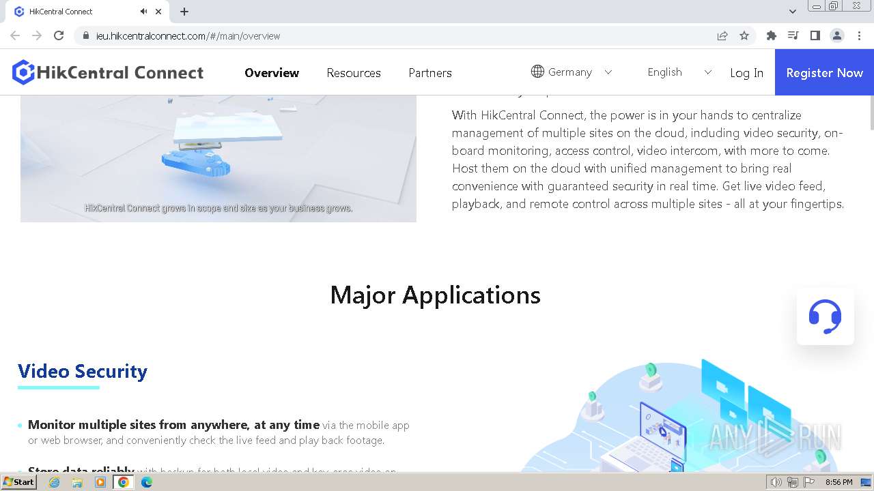Screen dimensions: 874x491
Task: Bookmark this page with the star
Action: [x=744, y=35]
